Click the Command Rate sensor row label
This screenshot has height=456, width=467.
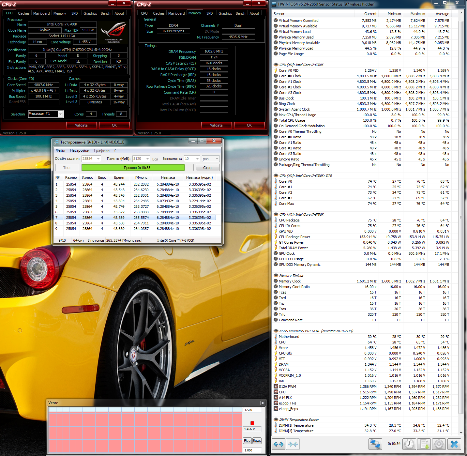pyautogui.click(x=291, y=320)
